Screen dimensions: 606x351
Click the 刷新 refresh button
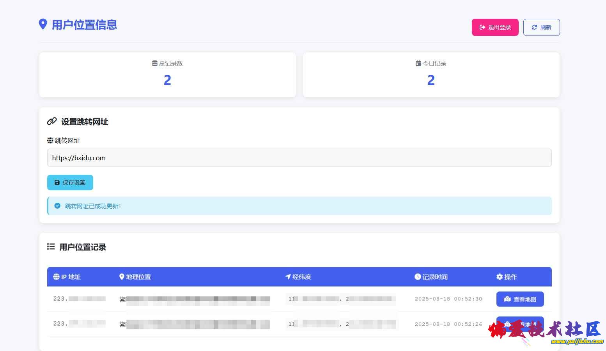pos(541,27)
